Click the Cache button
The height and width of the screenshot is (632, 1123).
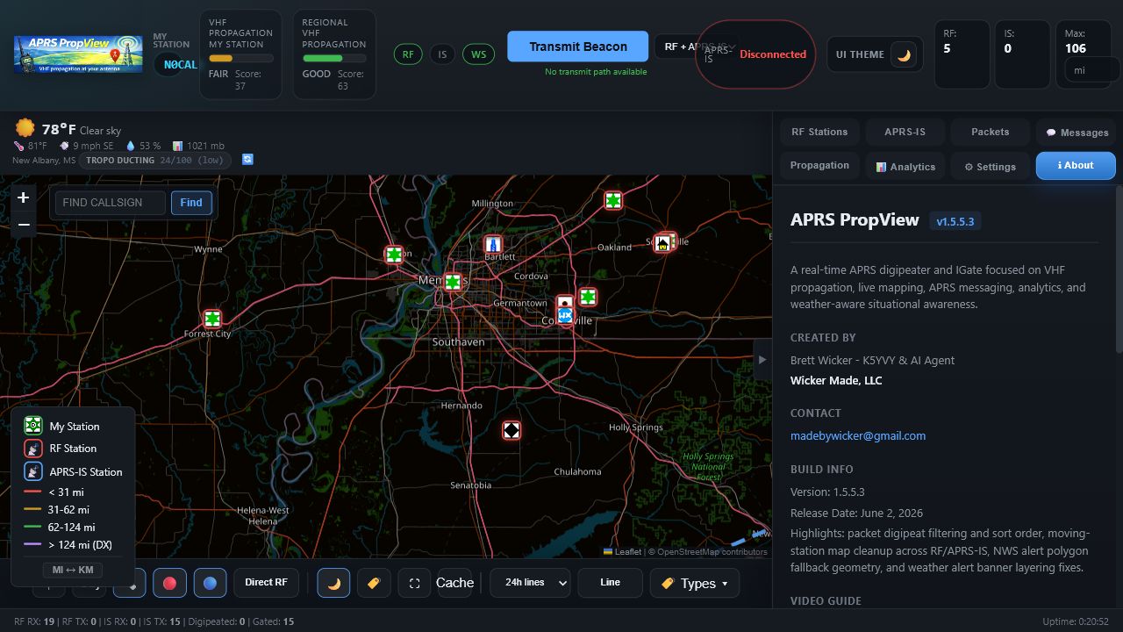coord(454,583)
